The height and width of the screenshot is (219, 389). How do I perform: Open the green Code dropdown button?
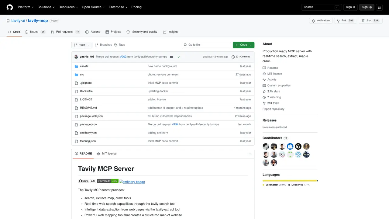243,45
